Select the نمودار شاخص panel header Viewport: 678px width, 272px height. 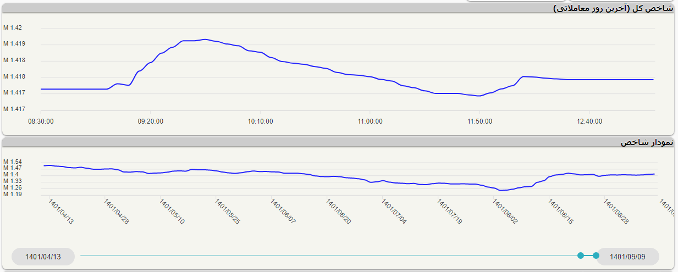(647, 142)
